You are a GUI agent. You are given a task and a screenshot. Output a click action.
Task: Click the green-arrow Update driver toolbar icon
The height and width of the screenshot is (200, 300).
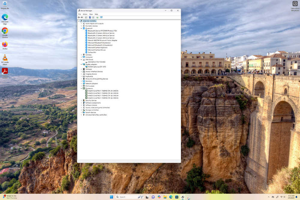click(x=97, y=17)
